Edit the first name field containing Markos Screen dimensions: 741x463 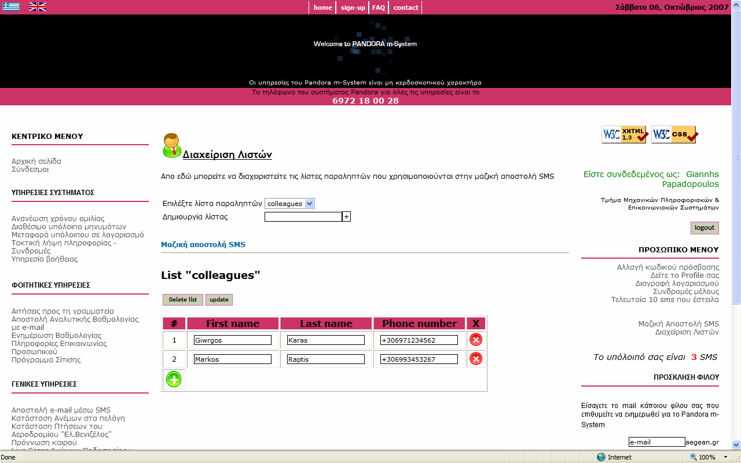(233, 359)
